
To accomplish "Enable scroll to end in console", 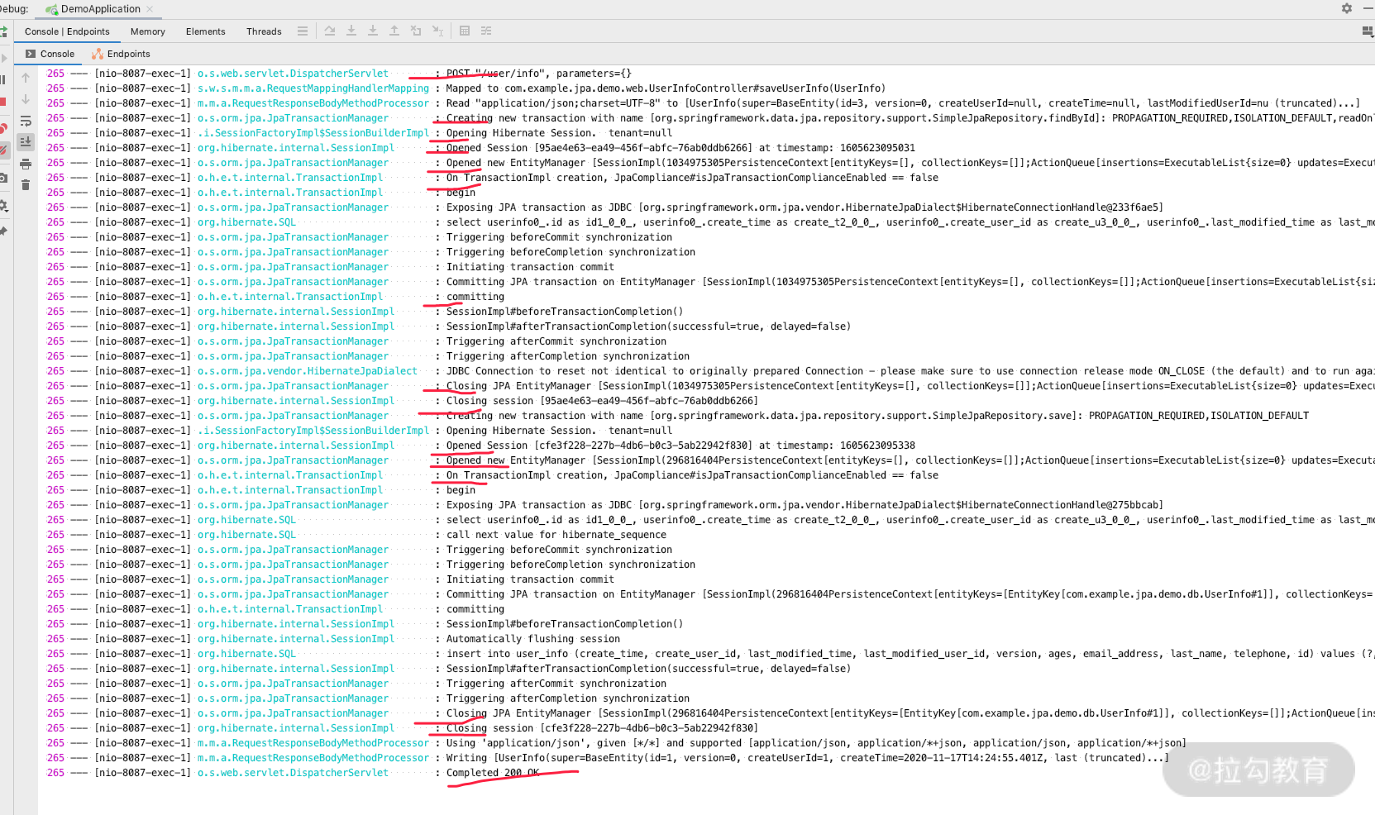I will click(x=26, y=141).
